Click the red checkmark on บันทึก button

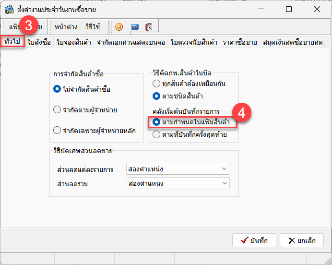[x=243, y=241]
